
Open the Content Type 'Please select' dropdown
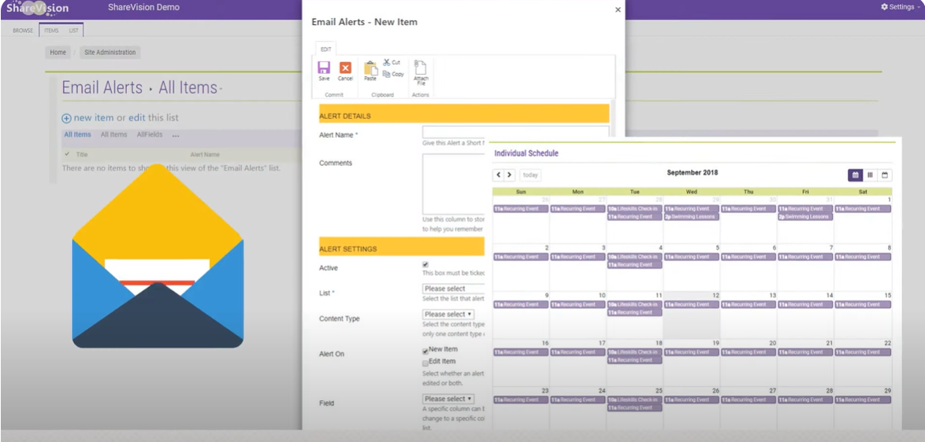click(x=448, y=315)
